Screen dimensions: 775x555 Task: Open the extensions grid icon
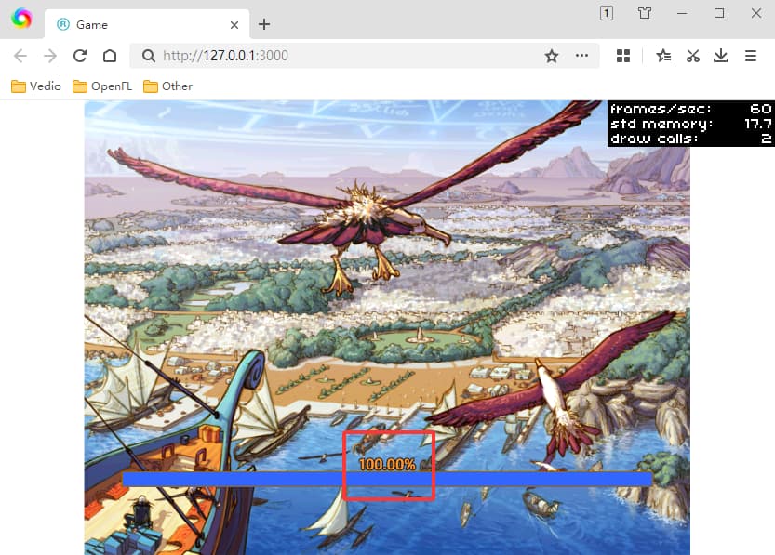623,56
